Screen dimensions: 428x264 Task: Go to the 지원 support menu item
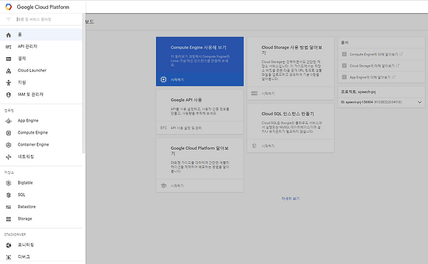click(x=41, y=83)
